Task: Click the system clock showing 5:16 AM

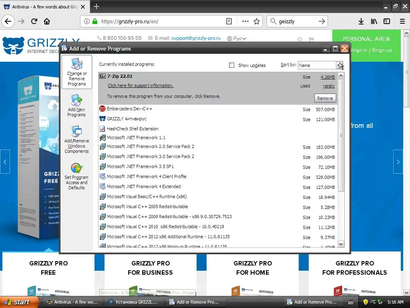Action: (x=395, y=302)
